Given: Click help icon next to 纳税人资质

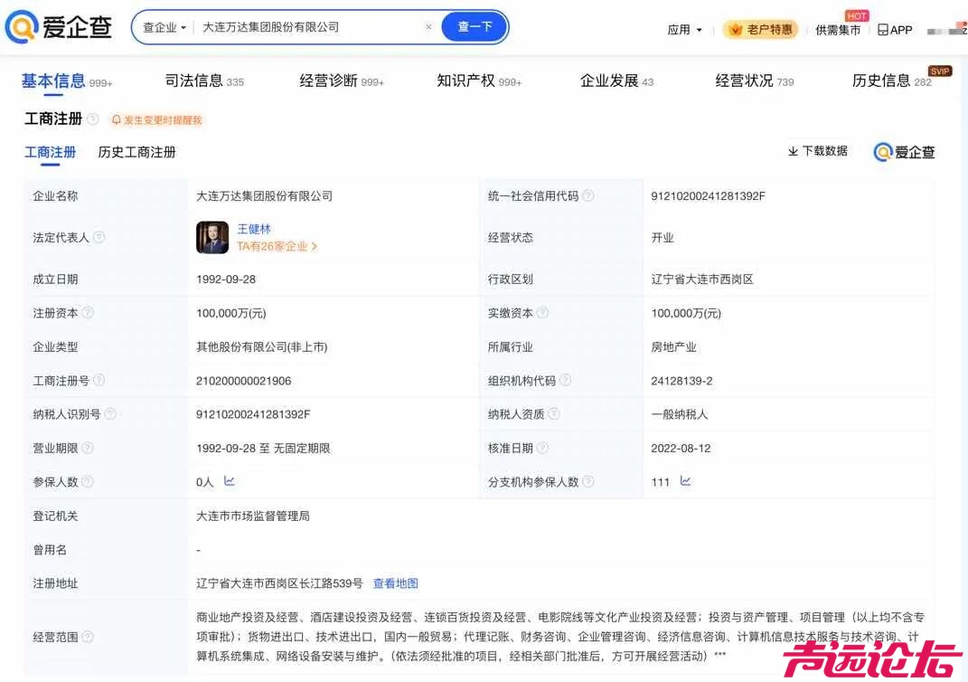Looking at the screenshot, I should pyautogui.click(x=554, y=414).
